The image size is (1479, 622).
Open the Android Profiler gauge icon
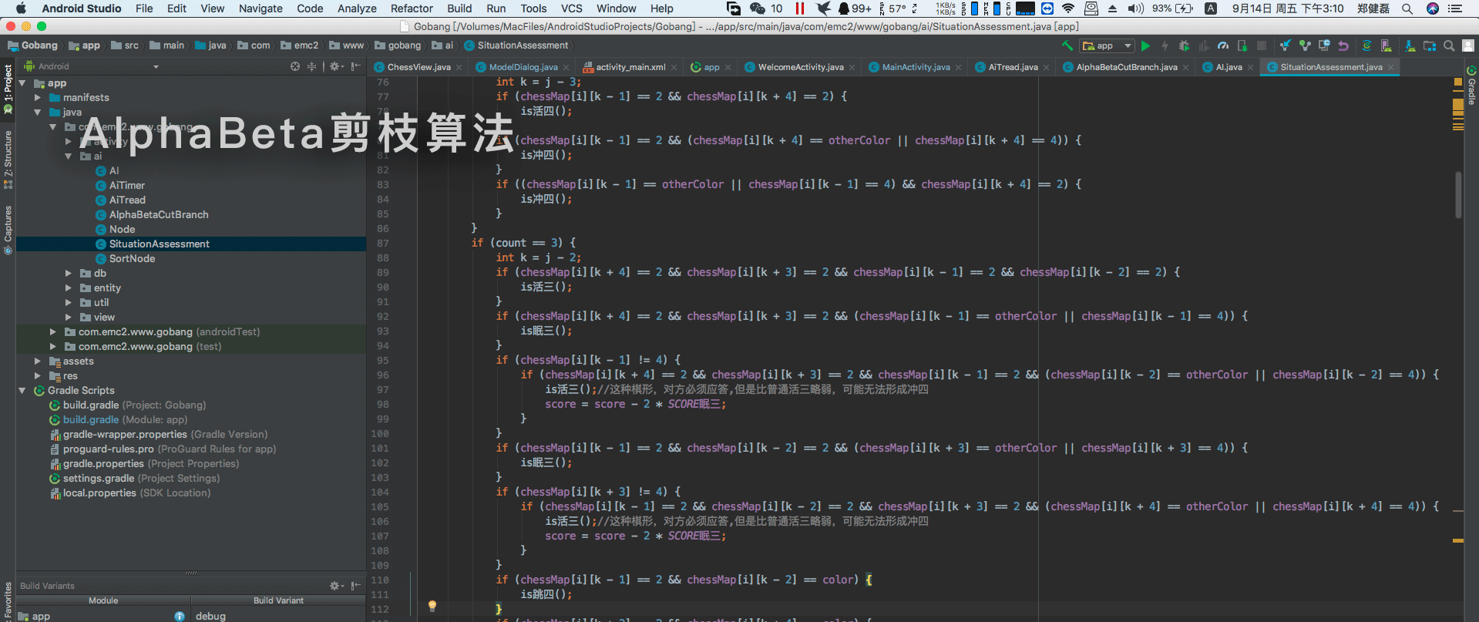coord(1223,46)
